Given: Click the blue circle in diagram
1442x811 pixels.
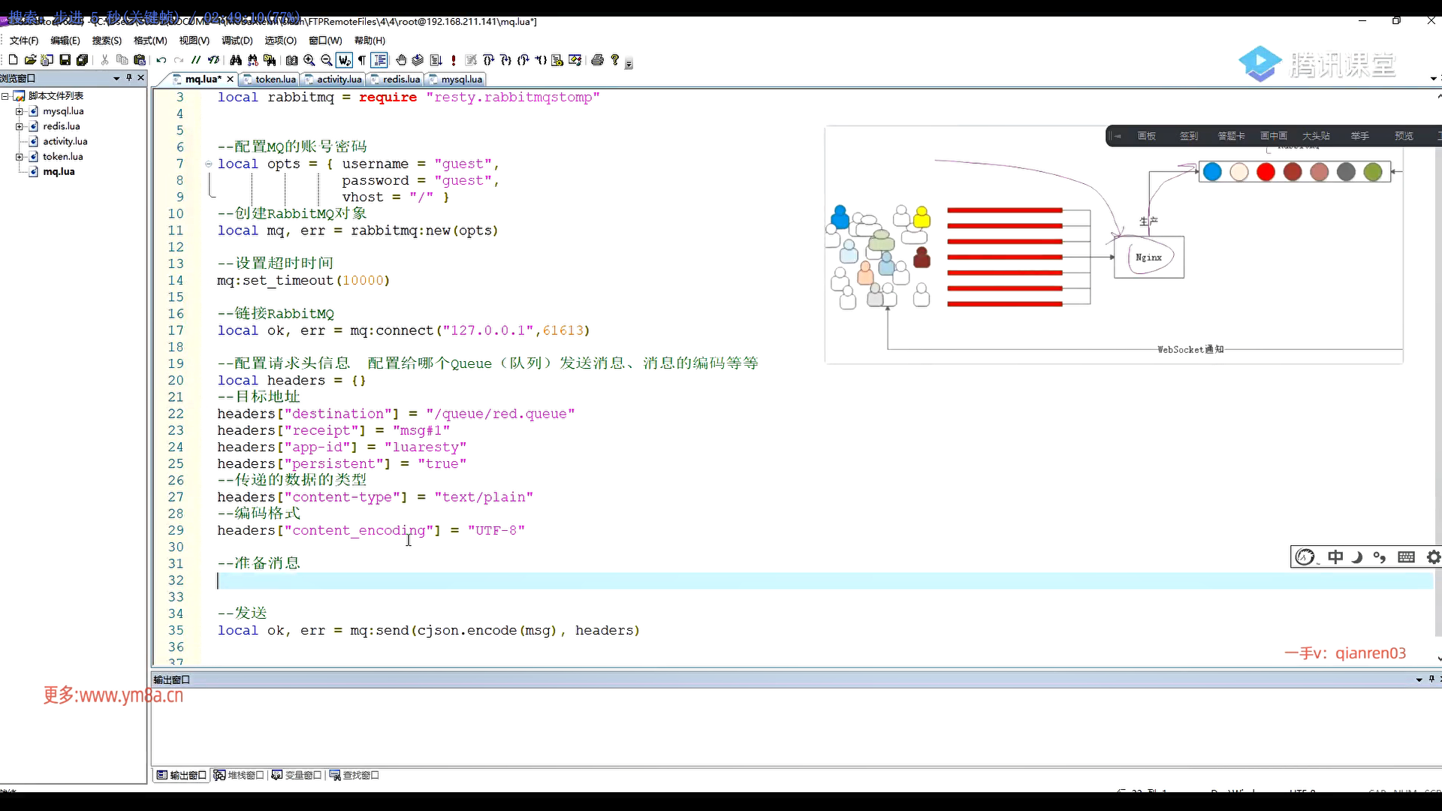Looking at the screenshot, I should coord(1211,172).
